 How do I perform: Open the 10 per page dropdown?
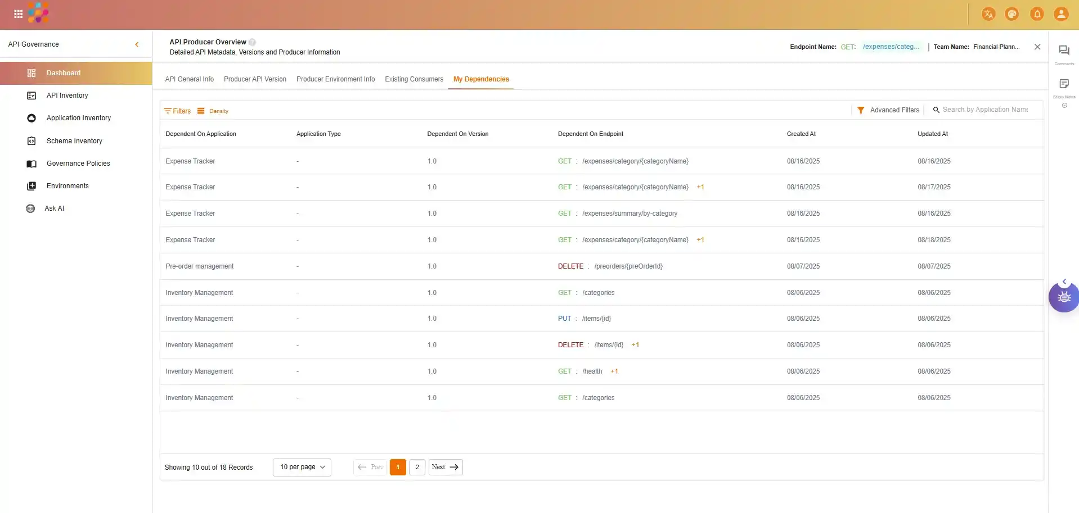click(302, 467)
